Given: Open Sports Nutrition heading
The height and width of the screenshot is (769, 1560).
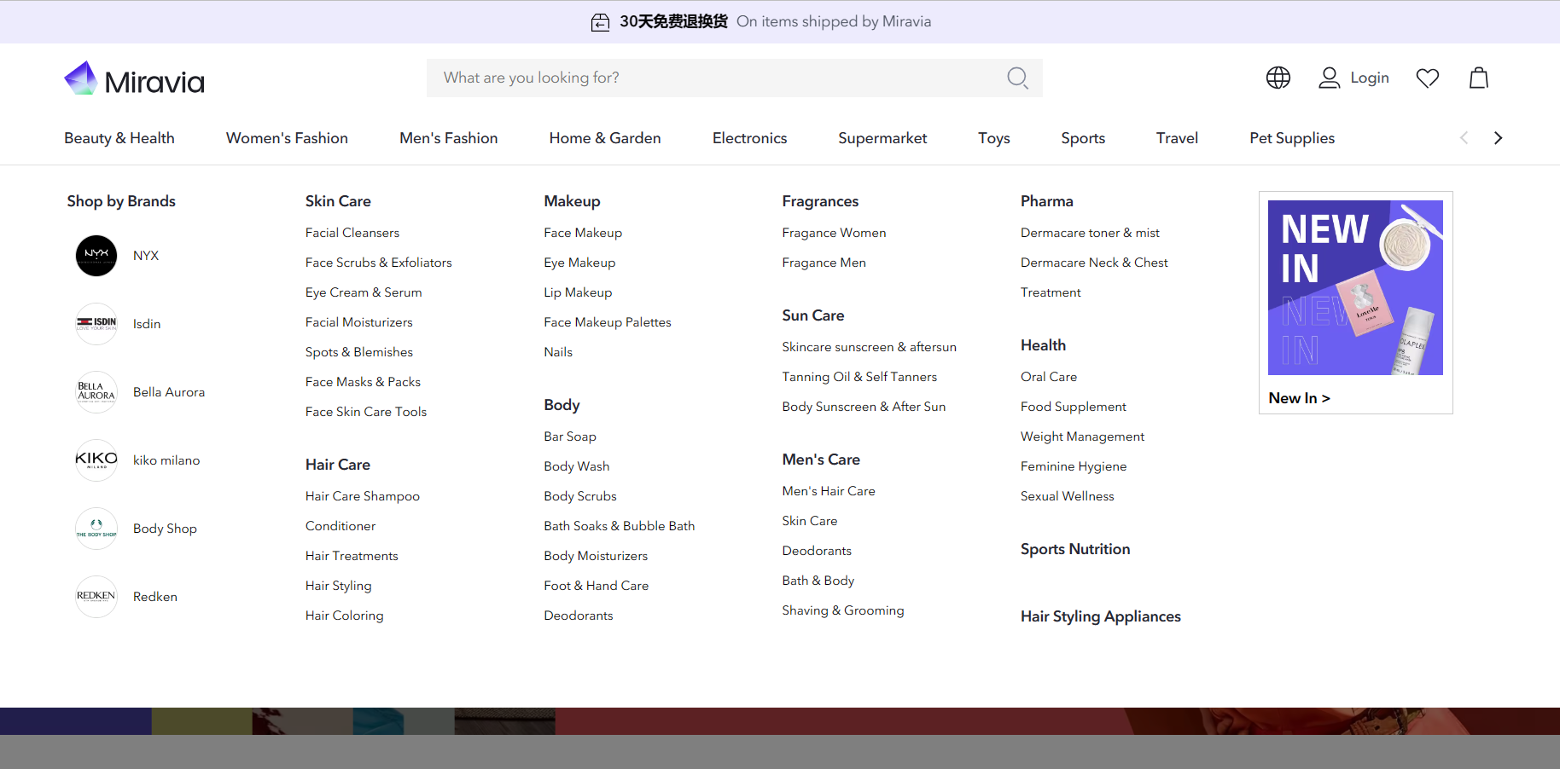Looking at the screenshot, I should coord(1075,549).
